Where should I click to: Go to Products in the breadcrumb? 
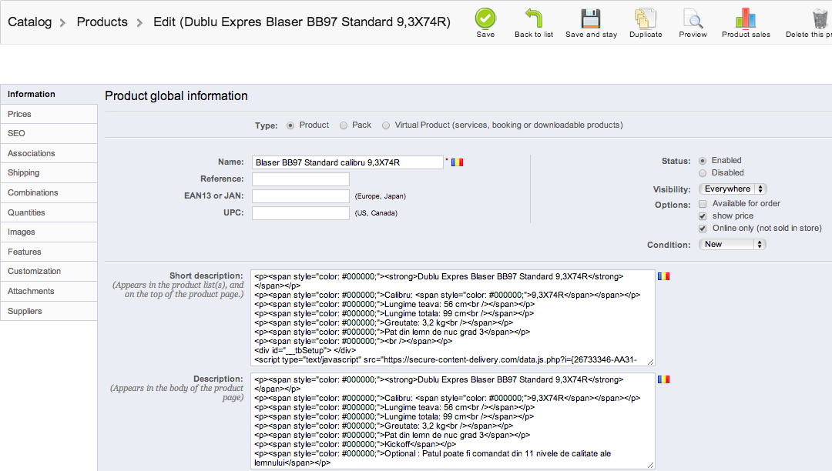point(102,22)
